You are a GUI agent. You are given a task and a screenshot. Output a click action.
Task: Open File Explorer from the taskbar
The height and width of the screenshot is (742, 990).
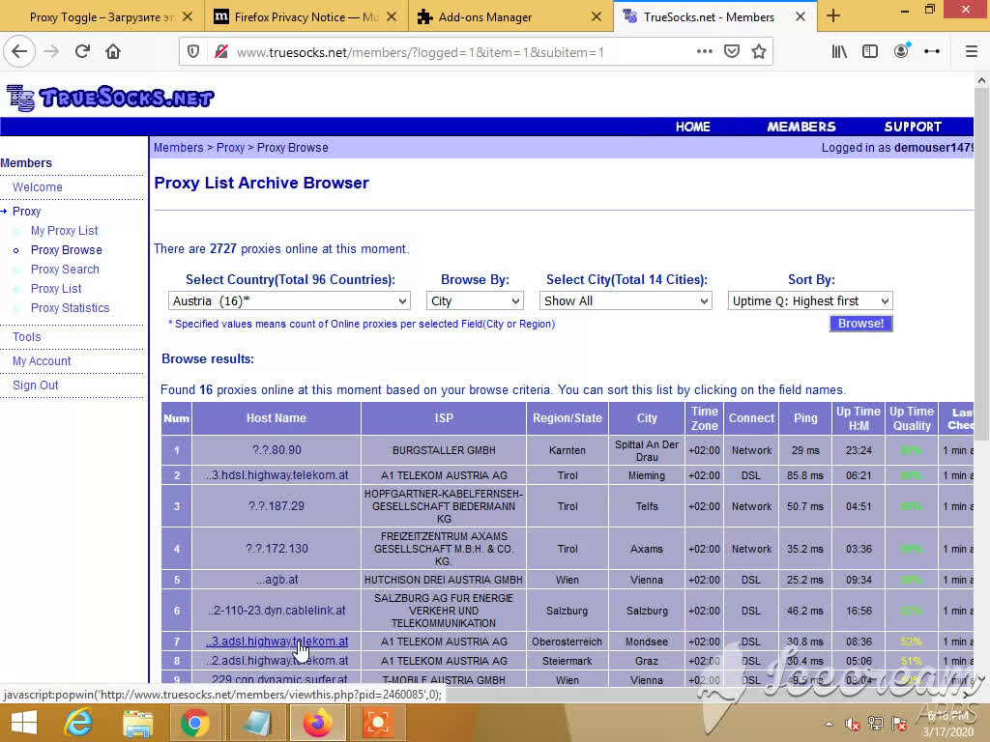pyautogui.click(x=137, y=723)
